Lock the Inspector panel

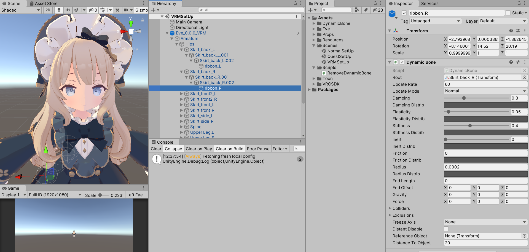tap(519, 3)
